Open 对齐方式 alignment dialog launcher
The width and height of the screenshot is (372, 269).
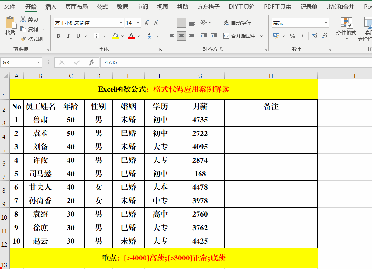point(265,50)
